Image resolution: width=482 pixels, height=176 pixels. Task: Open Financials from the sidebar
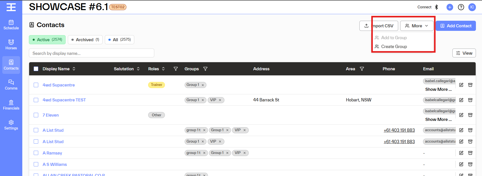click(11, 105)
